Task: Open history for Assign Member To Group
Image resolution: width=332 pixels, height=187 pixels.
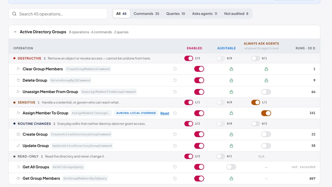Action: [x=175, y=113]
